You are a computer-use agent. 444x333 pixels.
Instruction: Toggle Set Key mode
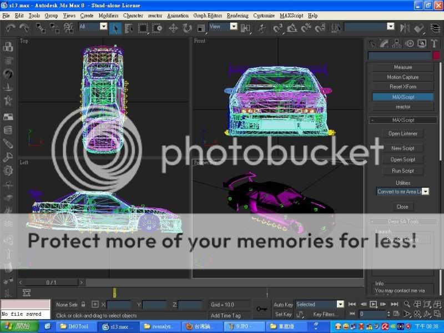[283, 314]
